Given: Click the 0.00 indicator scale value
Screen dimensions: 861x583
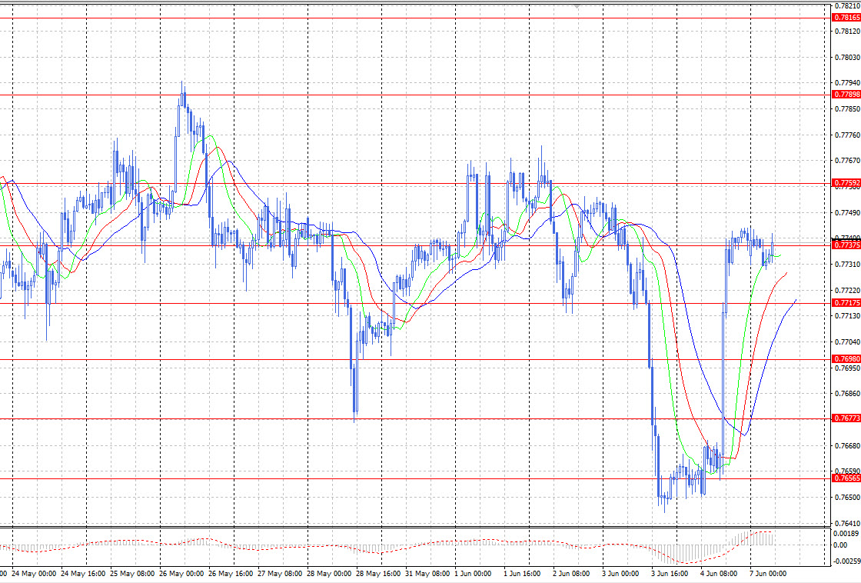Looking at the screenshot, I should (840, 545).
